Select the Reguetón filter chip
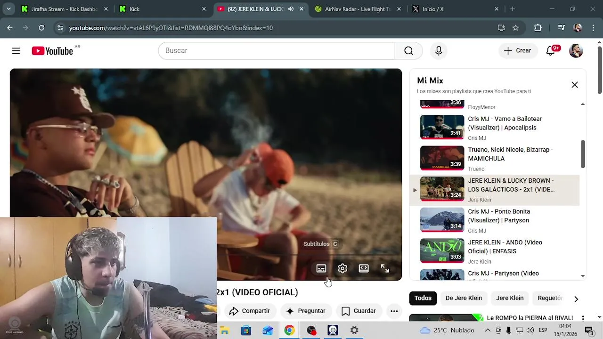 [x=550, y=298]
